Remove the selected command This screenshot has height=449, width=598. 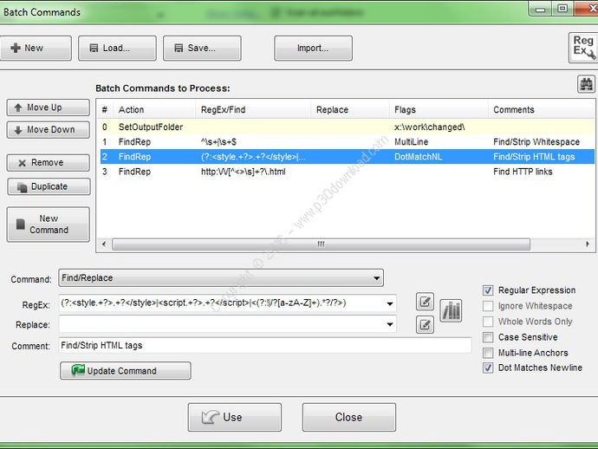48,163
